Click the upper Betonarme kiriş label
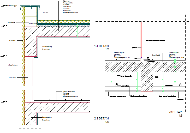This screenshot has width=190, height=133. coord(47,47)
